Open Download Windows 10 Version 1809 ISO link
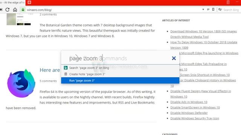The width and height of the screenshot is (241, 135). 203,34
